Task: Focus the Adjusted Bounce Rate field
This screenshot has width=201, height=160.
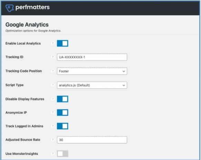Action: [x=92, y=140]
